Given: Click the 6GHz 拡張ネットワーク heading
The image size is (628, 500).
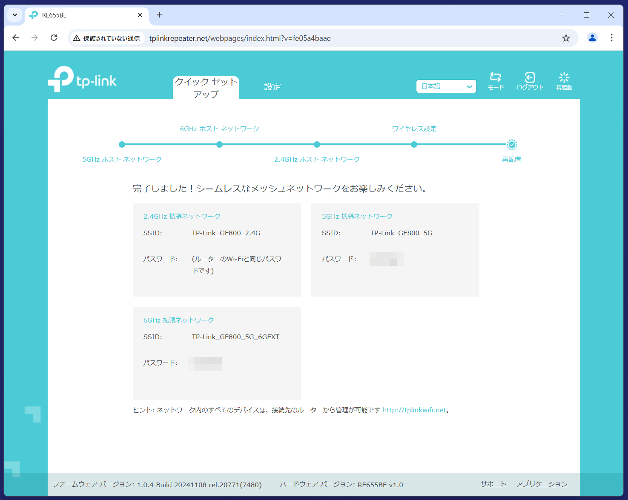Looking at the screenshot, I should [x=178, y=320].
